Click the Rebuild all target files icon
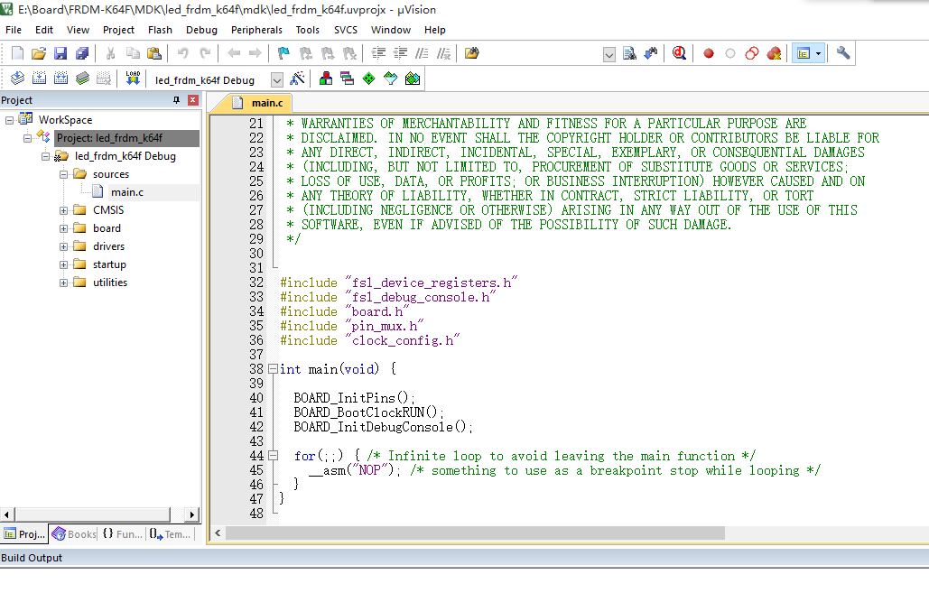 pos(60,79)
